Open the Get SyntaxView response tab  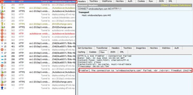(85, 48)
